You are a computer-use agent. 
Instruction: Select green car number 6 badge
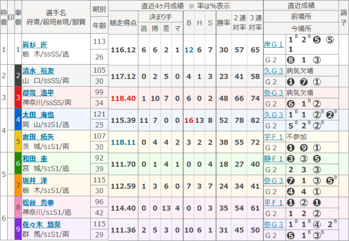[x=18, y=164]
